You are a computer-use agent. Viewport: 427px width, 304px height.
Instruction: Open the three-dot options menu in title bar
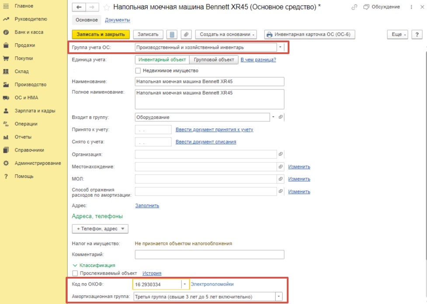click(x=411, y=7)
